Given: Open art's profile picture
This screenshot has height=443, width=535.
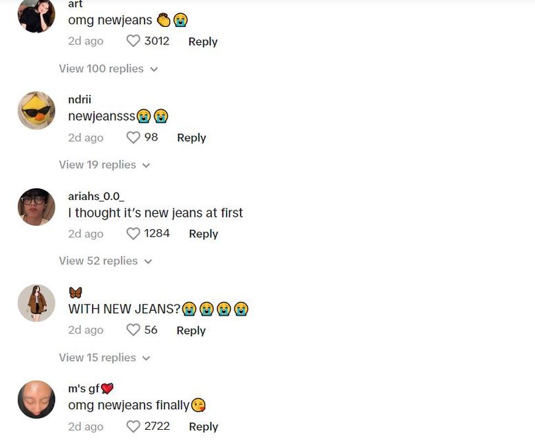Looking at the screenshot, I should [x=36, y=15].
